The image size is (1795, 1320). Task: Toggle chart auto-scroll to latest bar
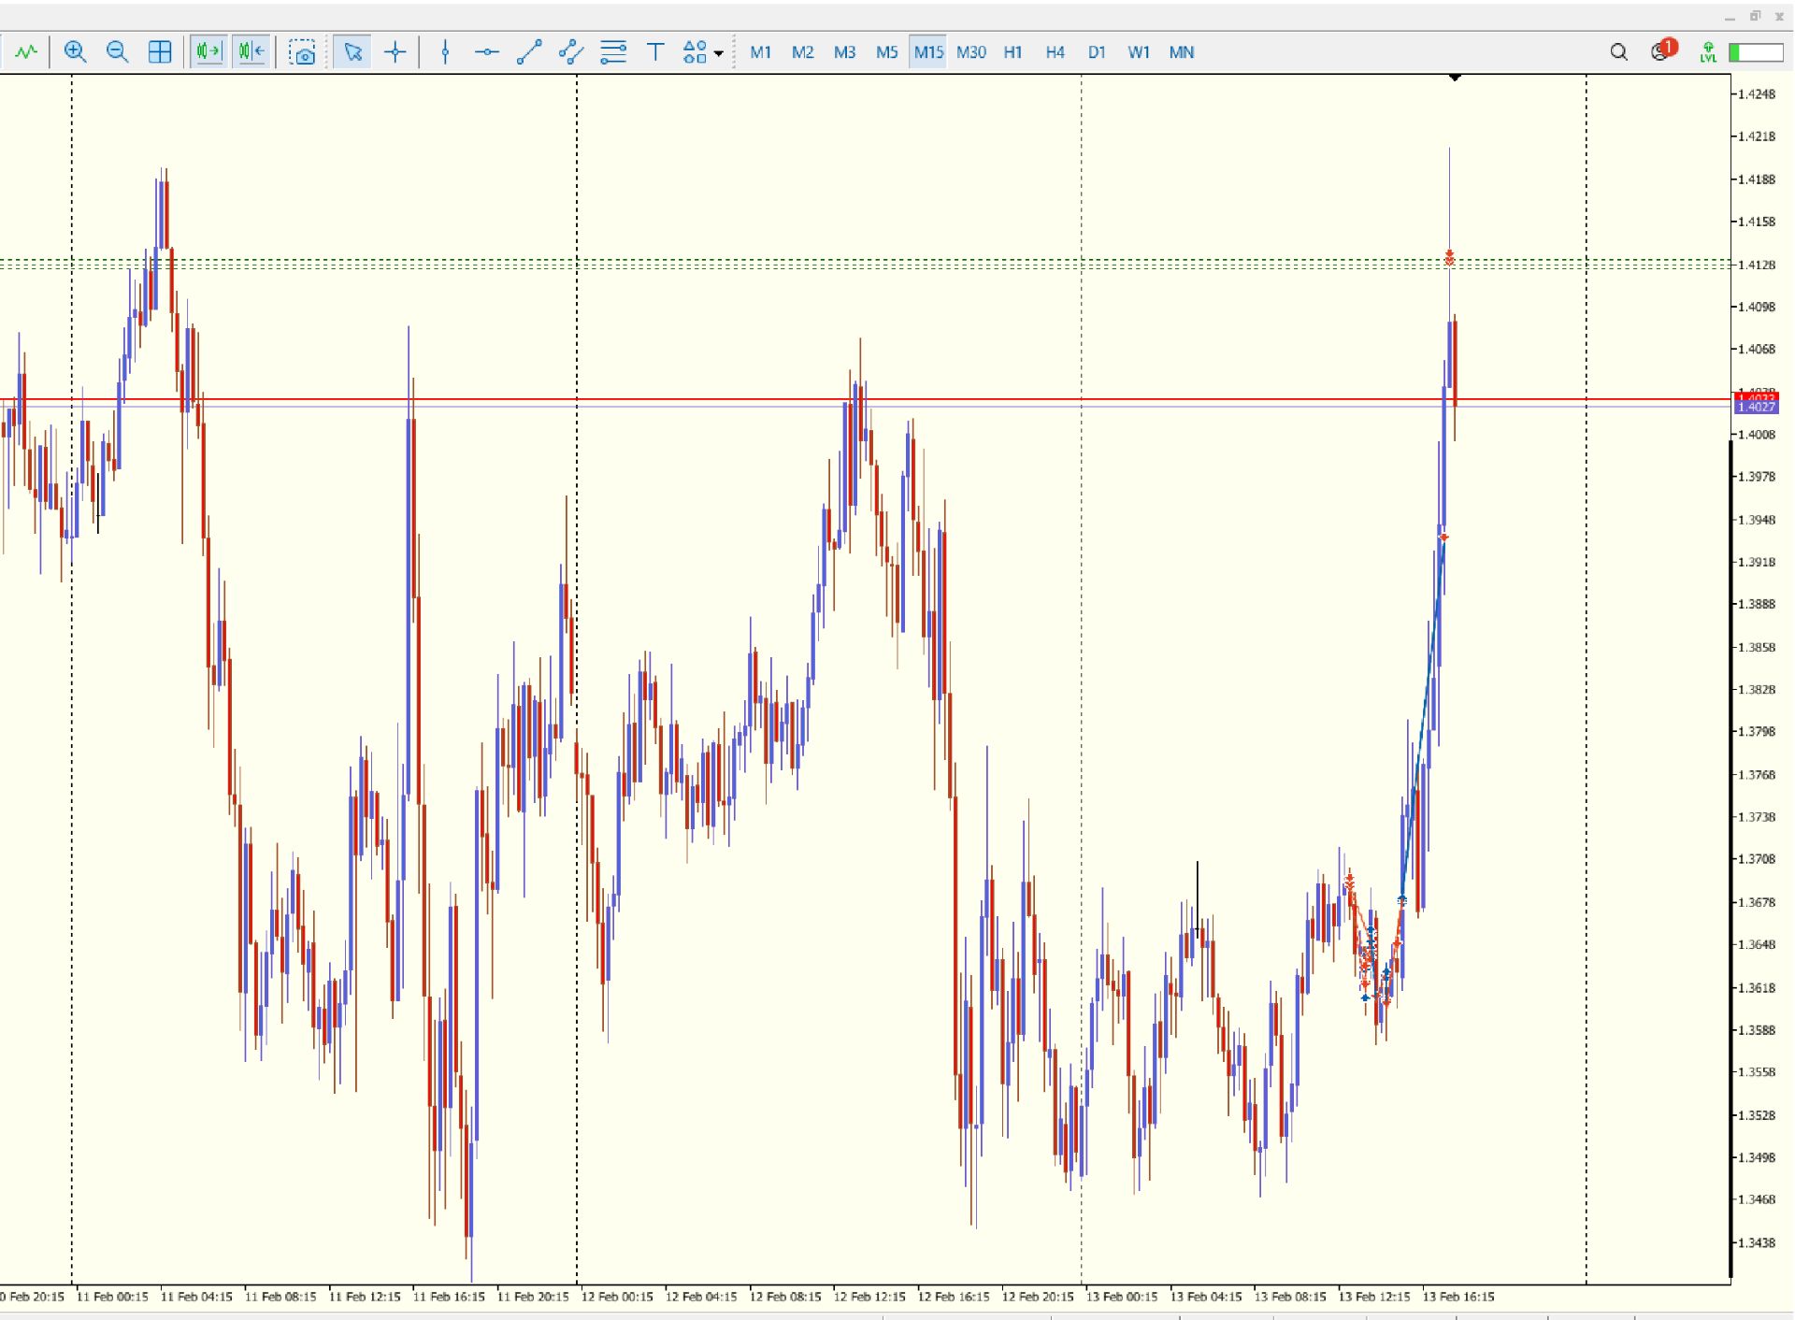pyautogui.click(x=208, y=52)
